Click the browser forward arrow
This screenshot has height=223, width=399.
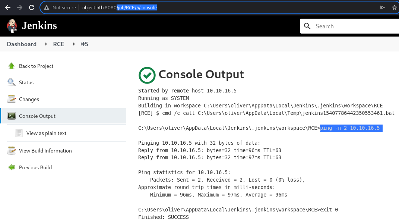click(x=20, y=7)
